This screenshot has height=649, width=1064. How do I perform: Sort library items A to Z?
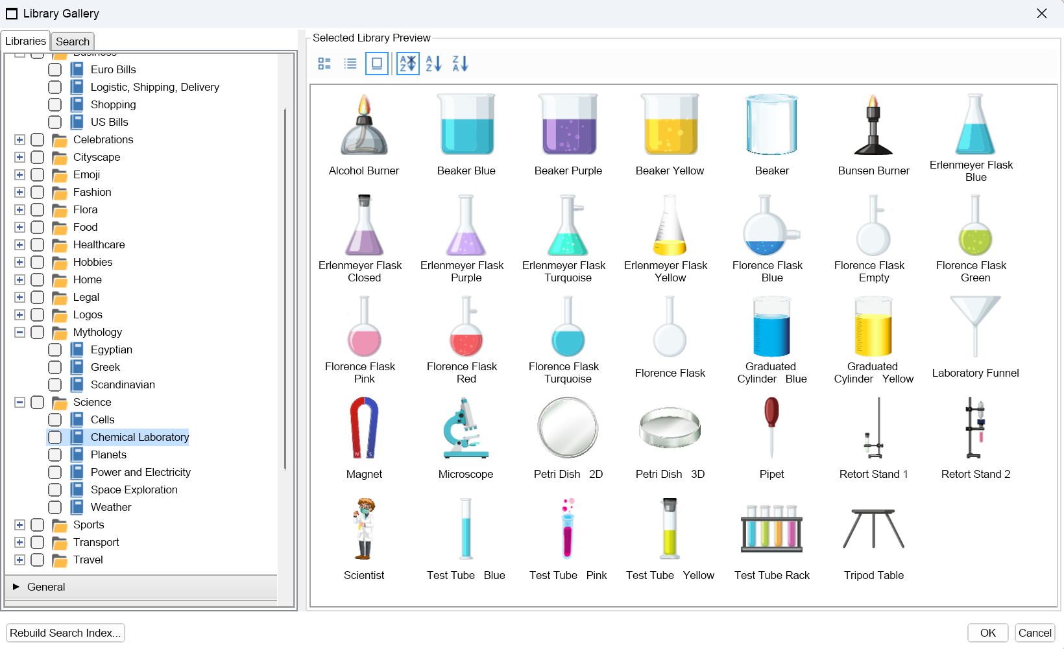pos(433,64)
